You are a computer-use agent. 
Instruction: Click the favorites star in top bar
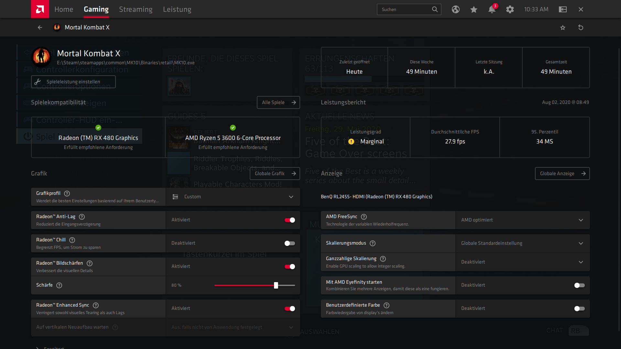(x=474, y=9)
